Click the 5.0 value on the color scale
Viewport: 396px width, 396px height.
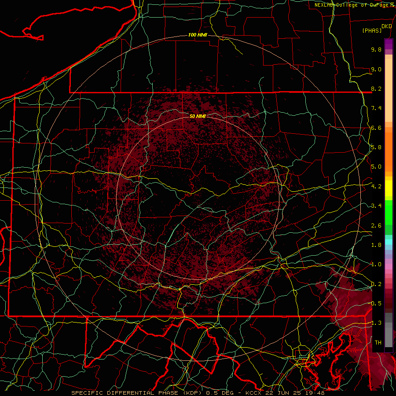[x=376, y=167]
